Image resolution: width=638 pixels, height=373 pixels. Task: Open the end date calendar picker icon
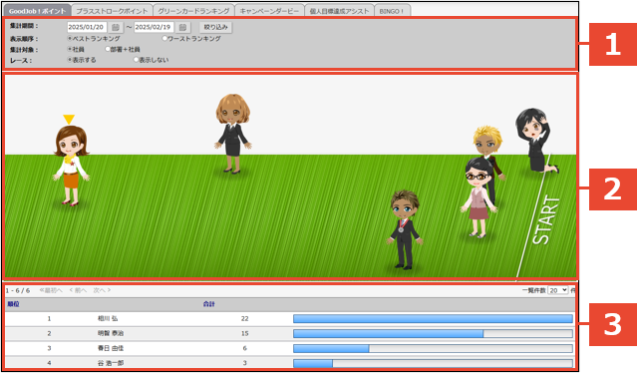pyautogui.click(x=182, y=27)
